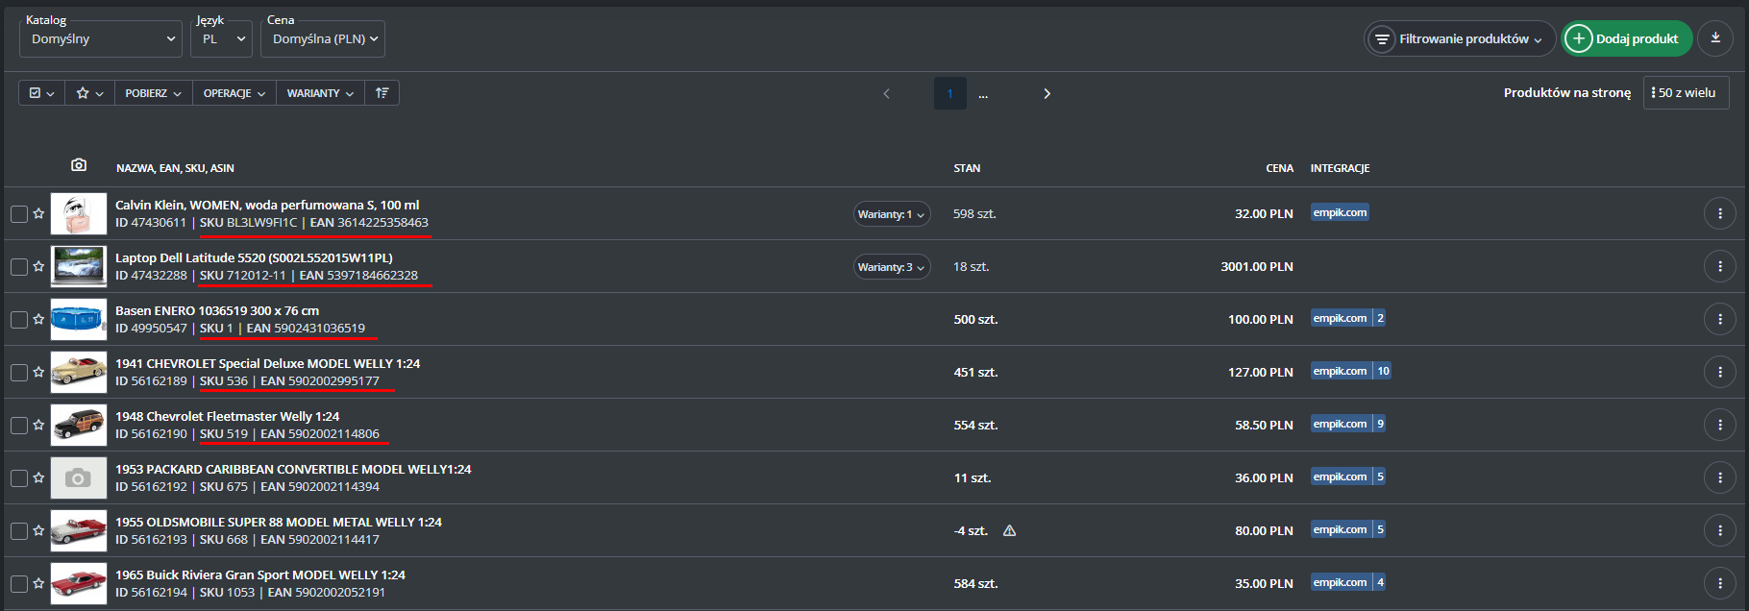Favorite the Basen ENERO product with star
Viewport: 1749px width, 611px height.
coord(39,319)
